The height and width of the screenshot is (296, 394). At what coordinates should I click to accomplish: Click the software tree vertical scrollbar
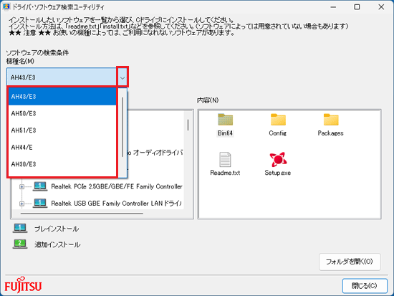[188, 125]
